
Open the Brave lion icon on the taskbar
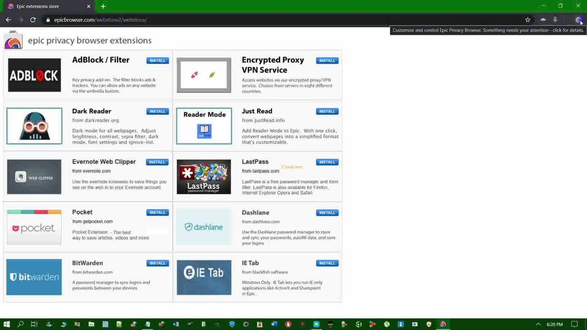tap(429, 324)
